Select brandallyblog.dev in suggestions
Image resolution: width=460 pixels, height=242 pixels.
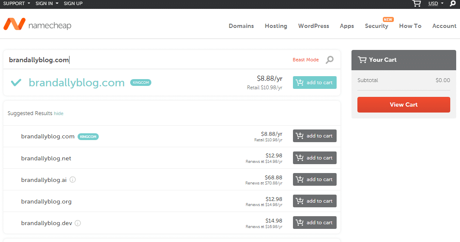coord(47,223)
